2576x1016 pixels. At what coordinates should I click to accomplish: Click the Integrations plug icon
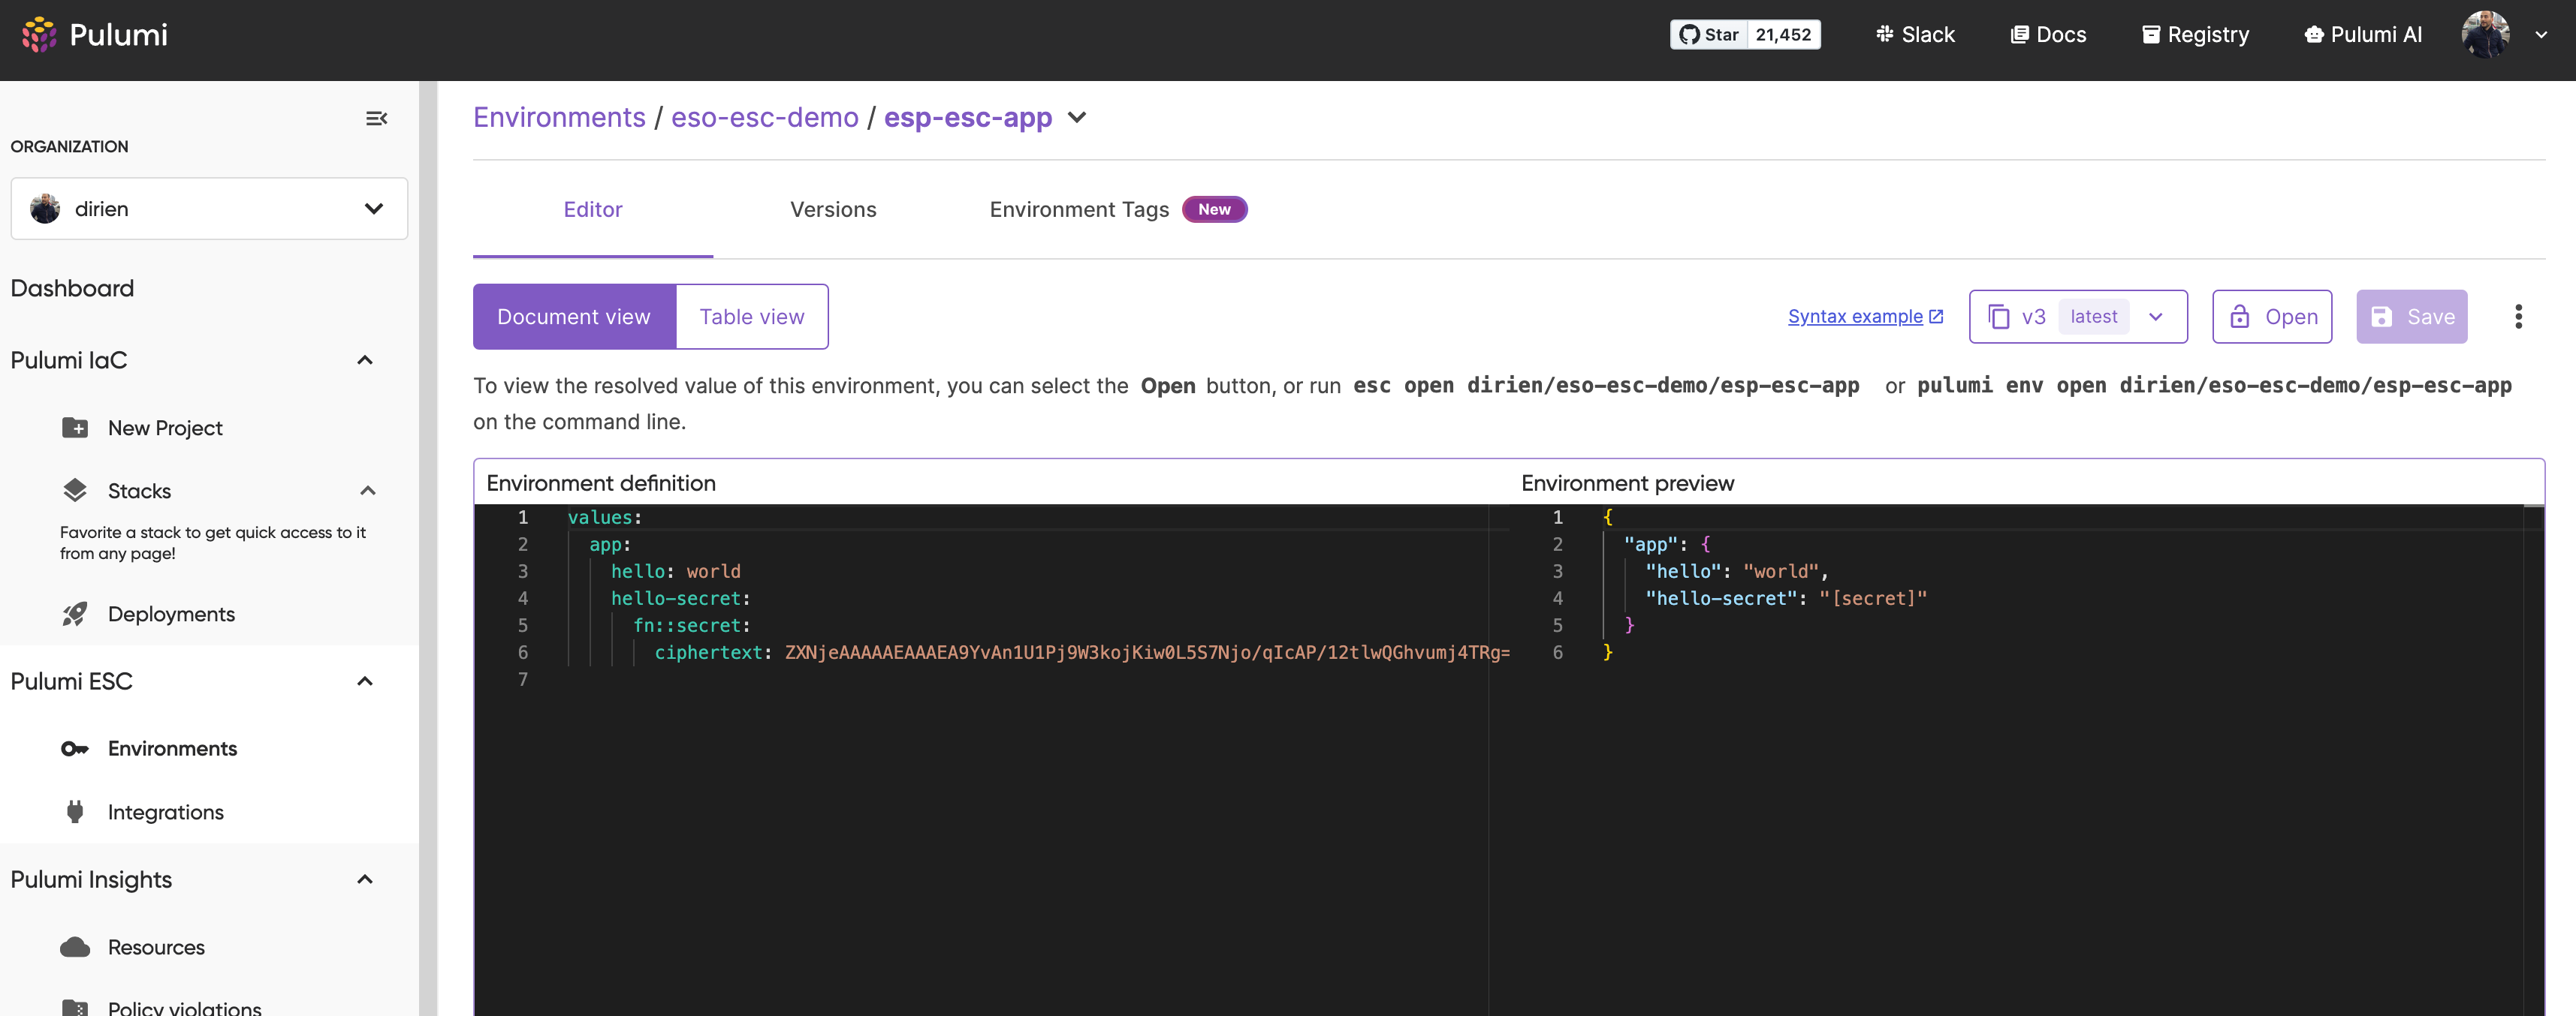coord(75,812)
